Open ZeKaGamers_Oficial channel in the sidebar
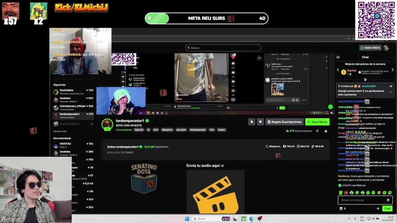The image size is (397, 223). 73,107
